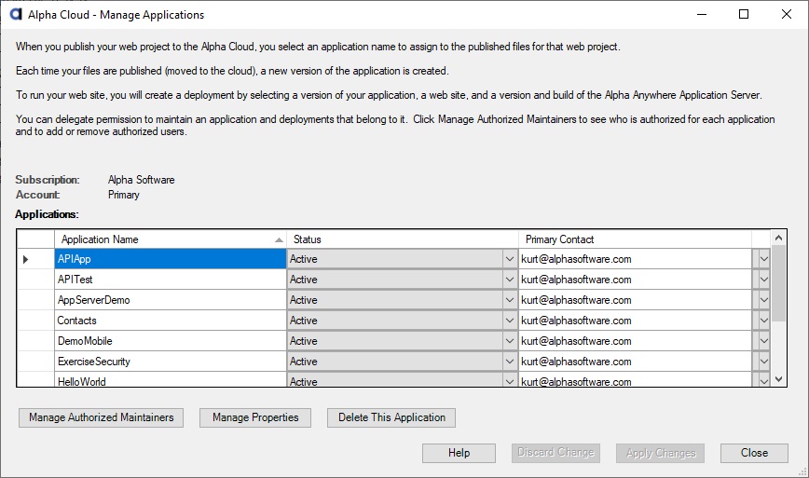Expand Primary Contact dropdown for AppServerDemo
This screenshot has height=478, width=809.
(x=763, y=300)
